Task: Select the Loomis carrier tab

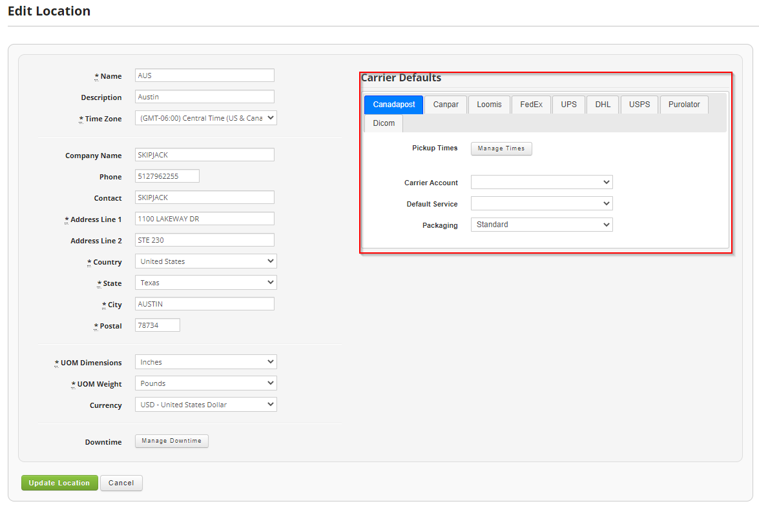Action: point(489,104)
